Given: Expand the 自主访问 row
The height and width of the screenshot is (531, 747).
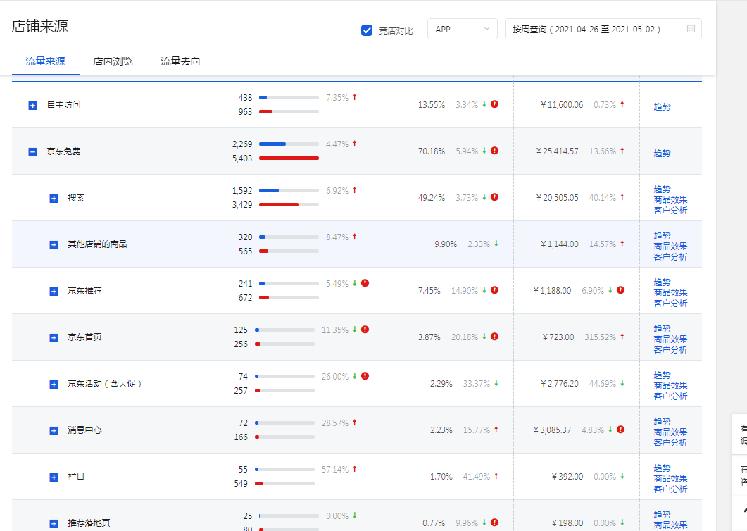Looking at the screenshot, I should pyautogui.click(x=32, y=105).
